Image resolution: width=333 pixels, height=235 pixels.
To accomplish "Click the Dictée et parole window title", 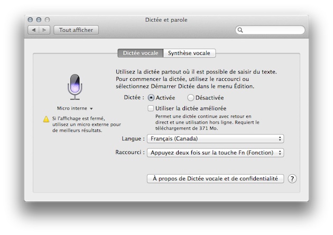I will [x=166, y=20].
